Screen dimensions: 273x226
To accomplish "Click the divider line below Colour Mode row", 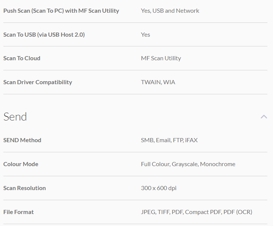I will point(135,176).
